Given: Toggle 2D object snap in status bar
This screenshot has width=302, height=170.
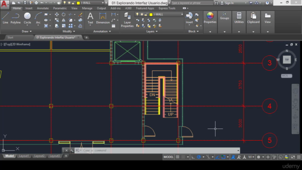Looking at the screenshot, I should pyautogui.click(x=223, y=157).
